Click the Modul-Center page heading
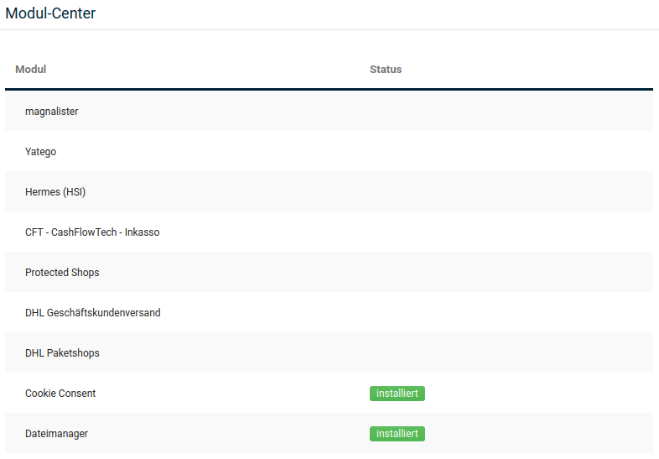 tap(50, 13)
